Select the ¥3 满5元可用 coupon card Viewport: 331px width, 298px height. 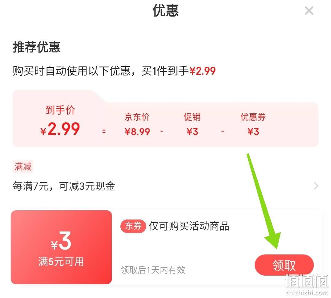tap(61, 247)
